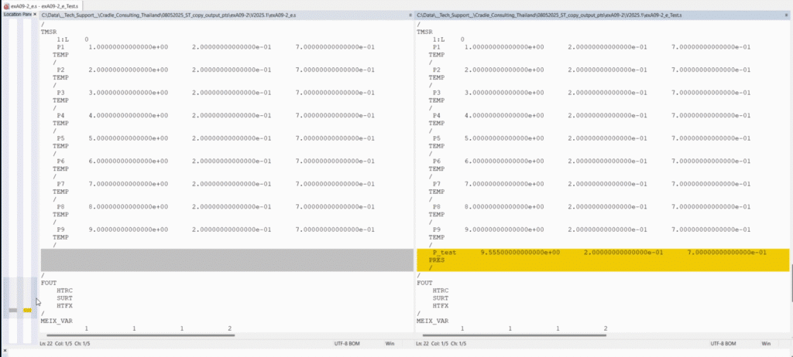The height and width of the screenshot is (357, 793).
Task: Click the HTRC line in the right pane
Action: click(x=441, y=291)
